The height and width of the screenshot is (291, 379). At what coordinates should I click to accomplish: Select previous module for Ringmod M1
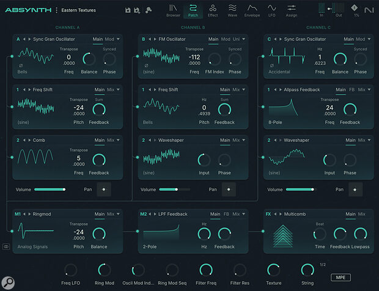coord(24,214)
